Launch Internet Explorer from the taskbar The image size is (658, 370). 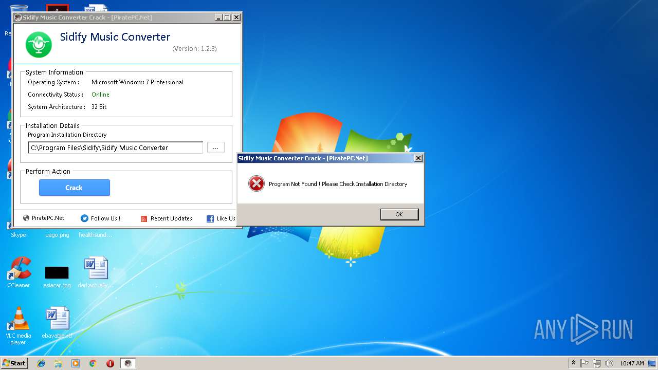pos(41,363)
